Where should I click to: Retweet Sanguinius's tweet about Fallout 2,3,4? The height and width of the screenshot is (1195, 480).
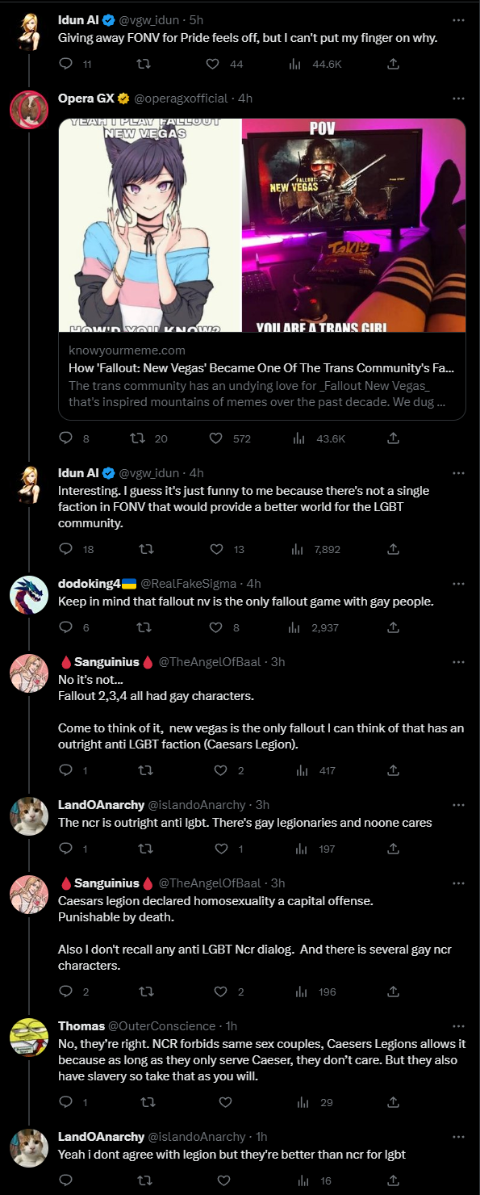(x=148, y=771)
